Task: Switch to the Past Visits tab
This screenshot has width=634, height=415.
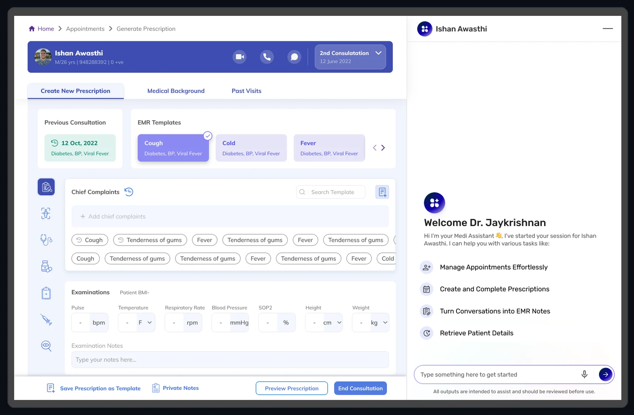Action: click(246, 91)
